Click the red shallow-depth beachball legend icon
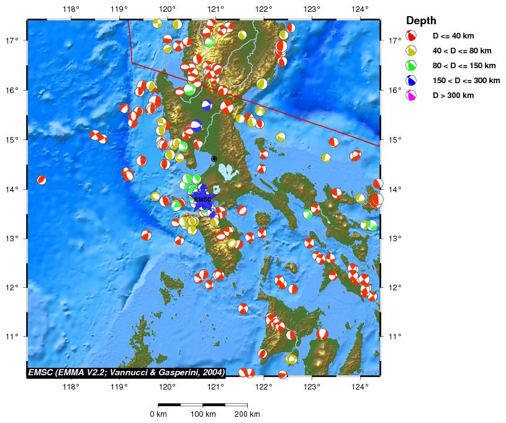Viewport: 506px width, 423px height. 410,35
